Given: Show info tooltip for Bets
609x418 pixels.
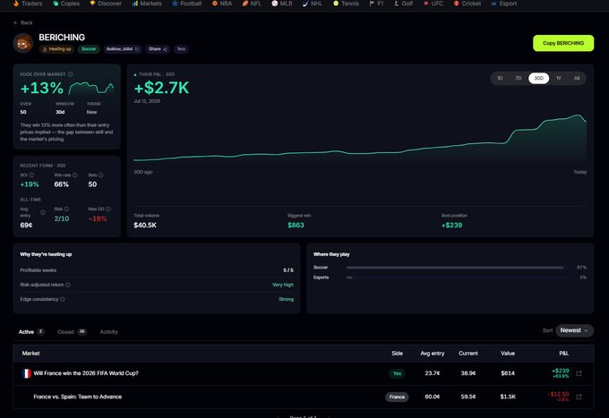Looking at the screenshot, I should [x=101, y=175].
